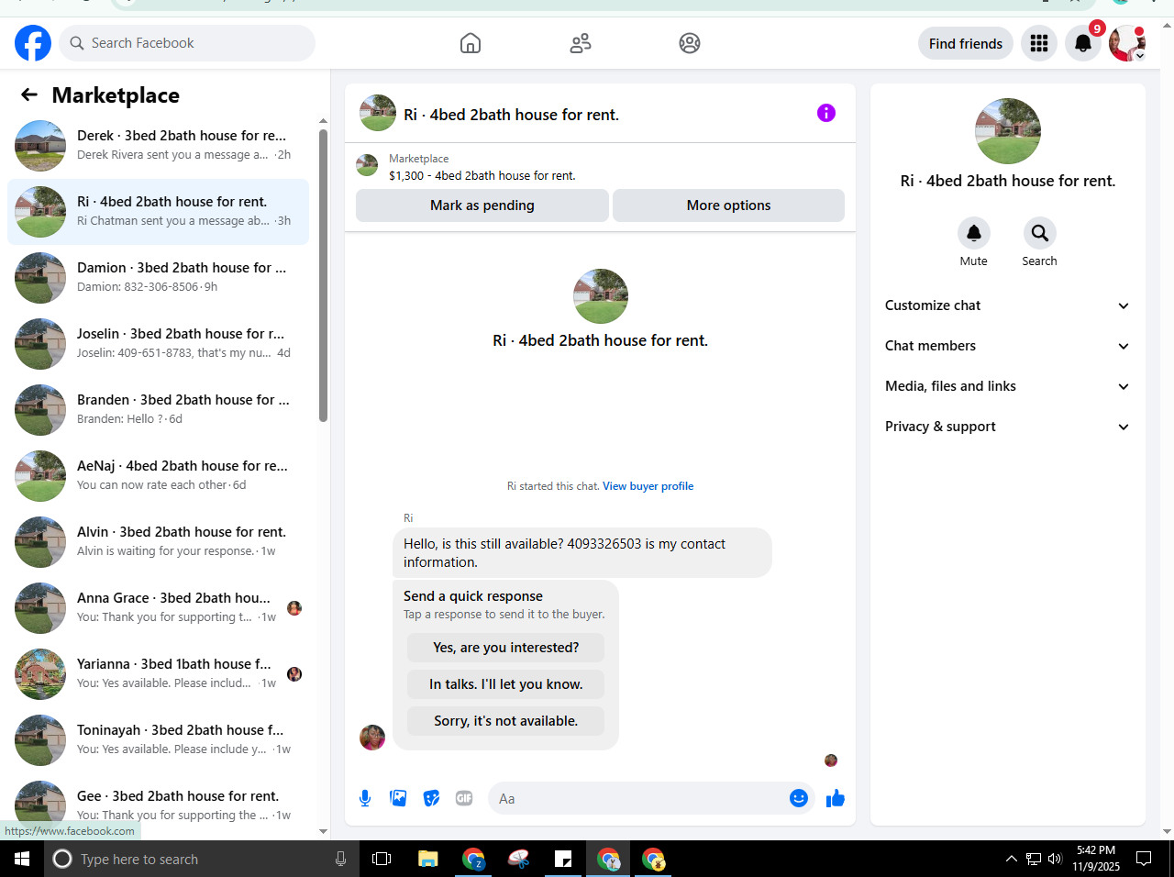The height and width of the screenshot is (877, 1174).
Task: Open the Groups icon in top navigation
Action: 690,43
